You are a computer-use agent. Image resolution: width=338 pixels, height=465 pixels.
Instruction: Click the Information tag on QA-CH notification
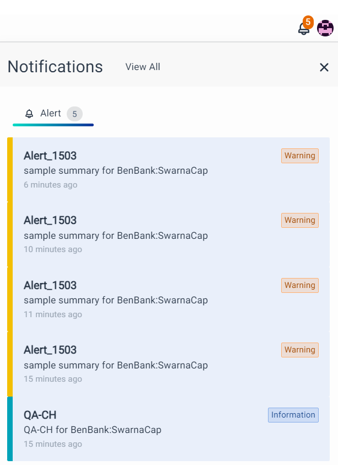point(293,415)
